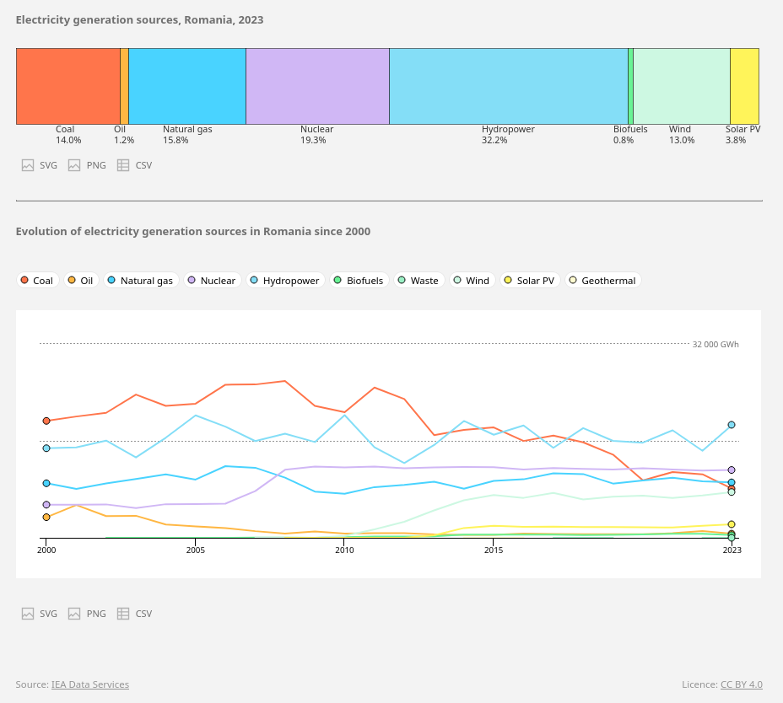Viewport: 783px width, 703px height.
Task: Download evolution chart as SVG
Action: tap(40, 614)
